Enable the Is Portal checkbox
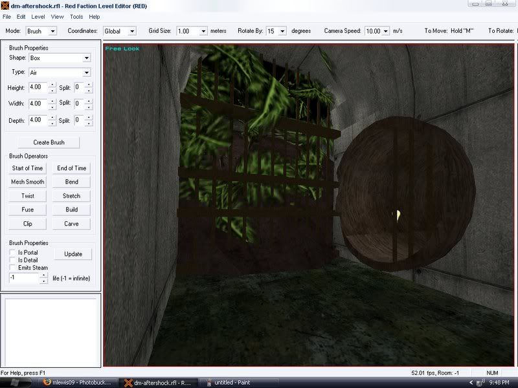 12,252
